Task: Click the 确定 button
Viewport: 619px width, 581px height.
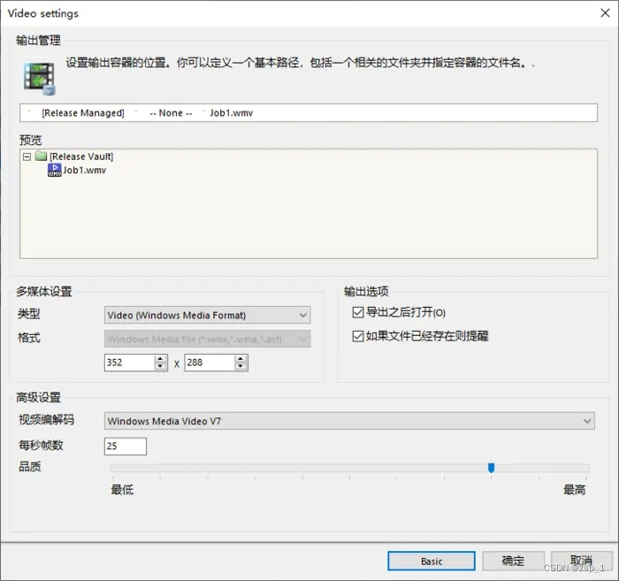Action: click(x=513, y=561)
